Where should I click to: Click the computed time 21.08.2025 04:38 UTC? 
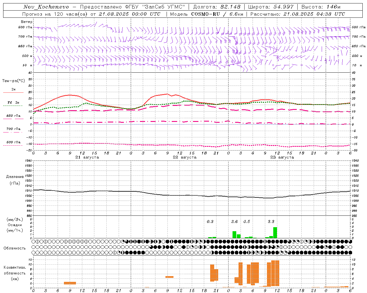point(314,14)
